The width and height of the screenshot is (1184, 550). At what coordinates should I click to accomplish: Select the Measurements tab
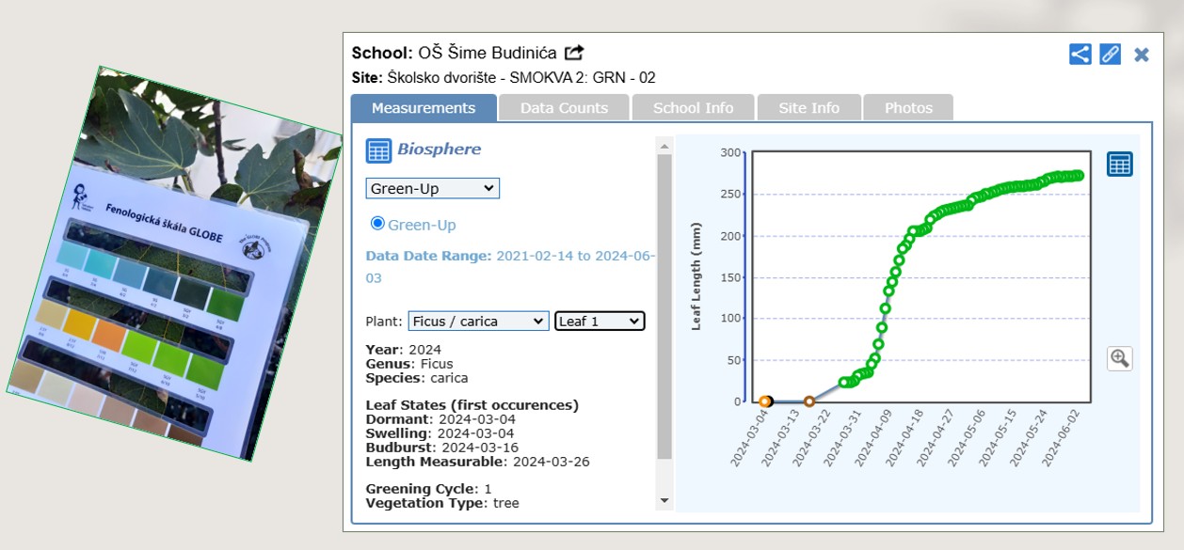click(424, 108)
